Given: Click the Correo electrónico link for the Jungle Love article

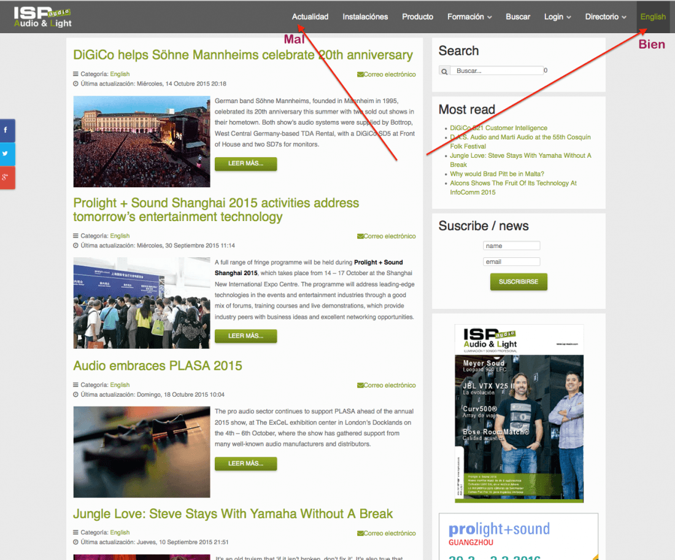Looking at the screenshot, I should [387, 534].
